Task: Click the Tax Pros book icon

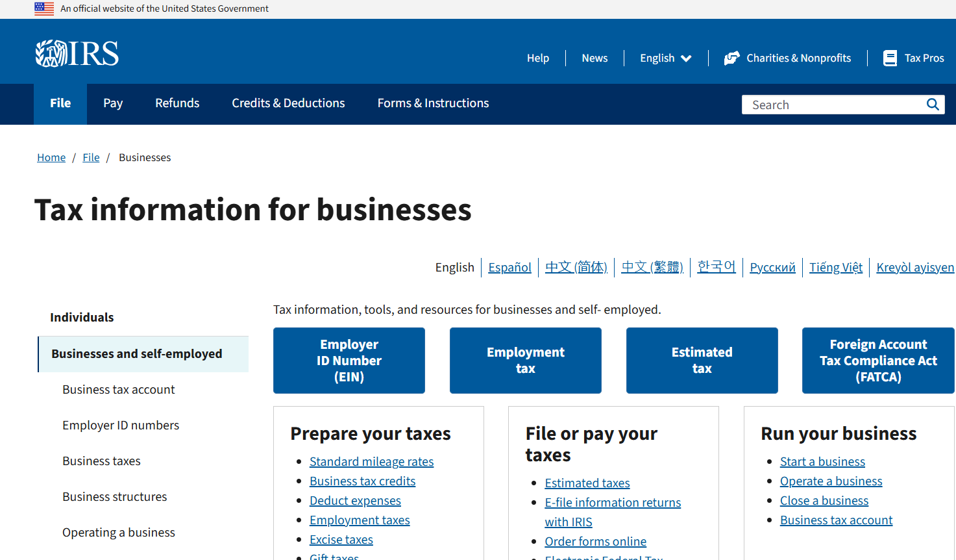Action: [890, 58]
